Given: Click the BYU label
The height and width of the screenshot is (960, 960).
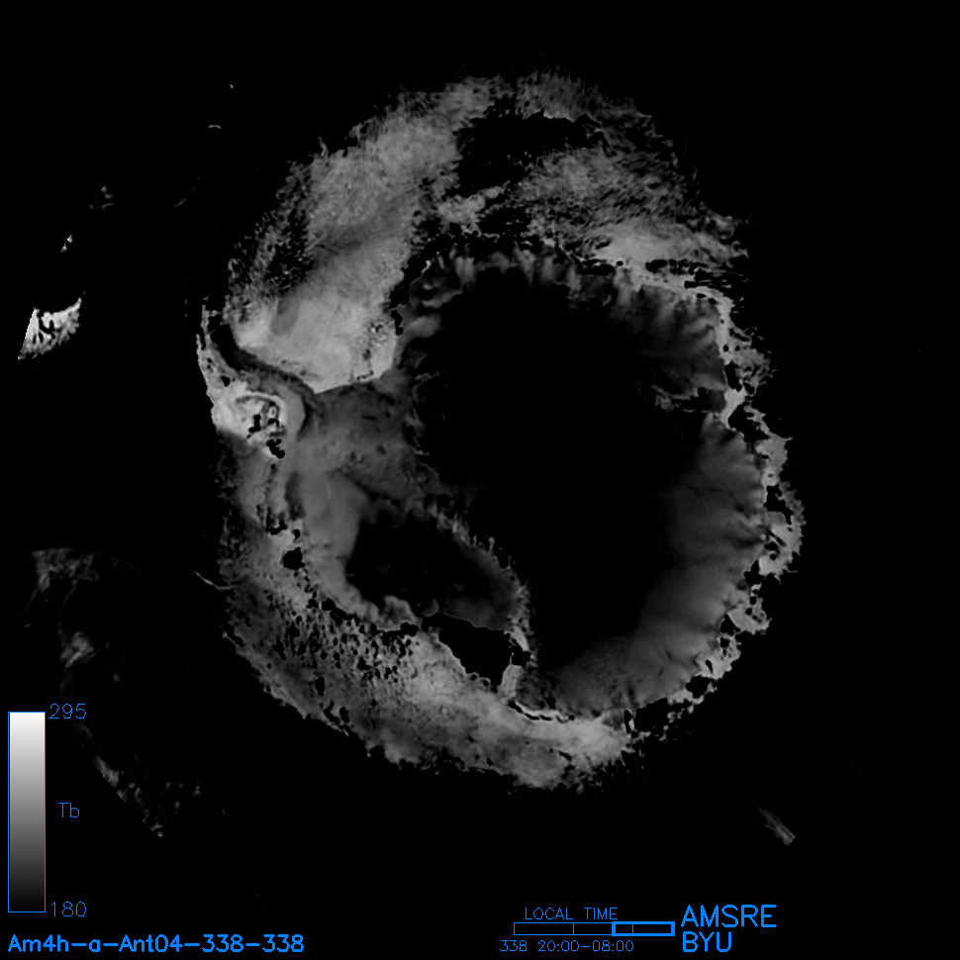Looking at the screenshot, I should click(707, 942).
